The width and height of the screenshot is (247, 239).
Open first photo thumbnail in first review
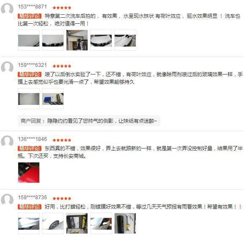(29, 40)
